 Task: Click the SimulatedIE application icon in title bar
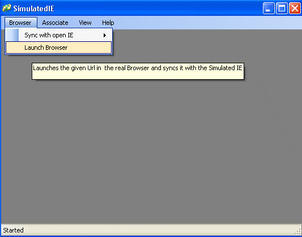tap(7, 8)
